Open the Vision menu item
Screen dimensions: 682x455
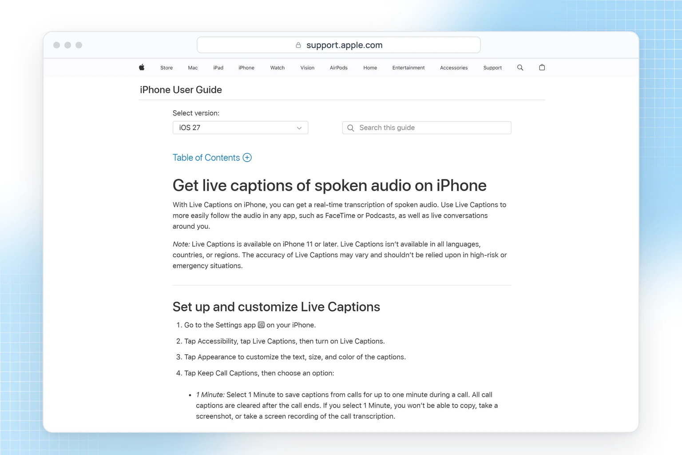point(307,68)
